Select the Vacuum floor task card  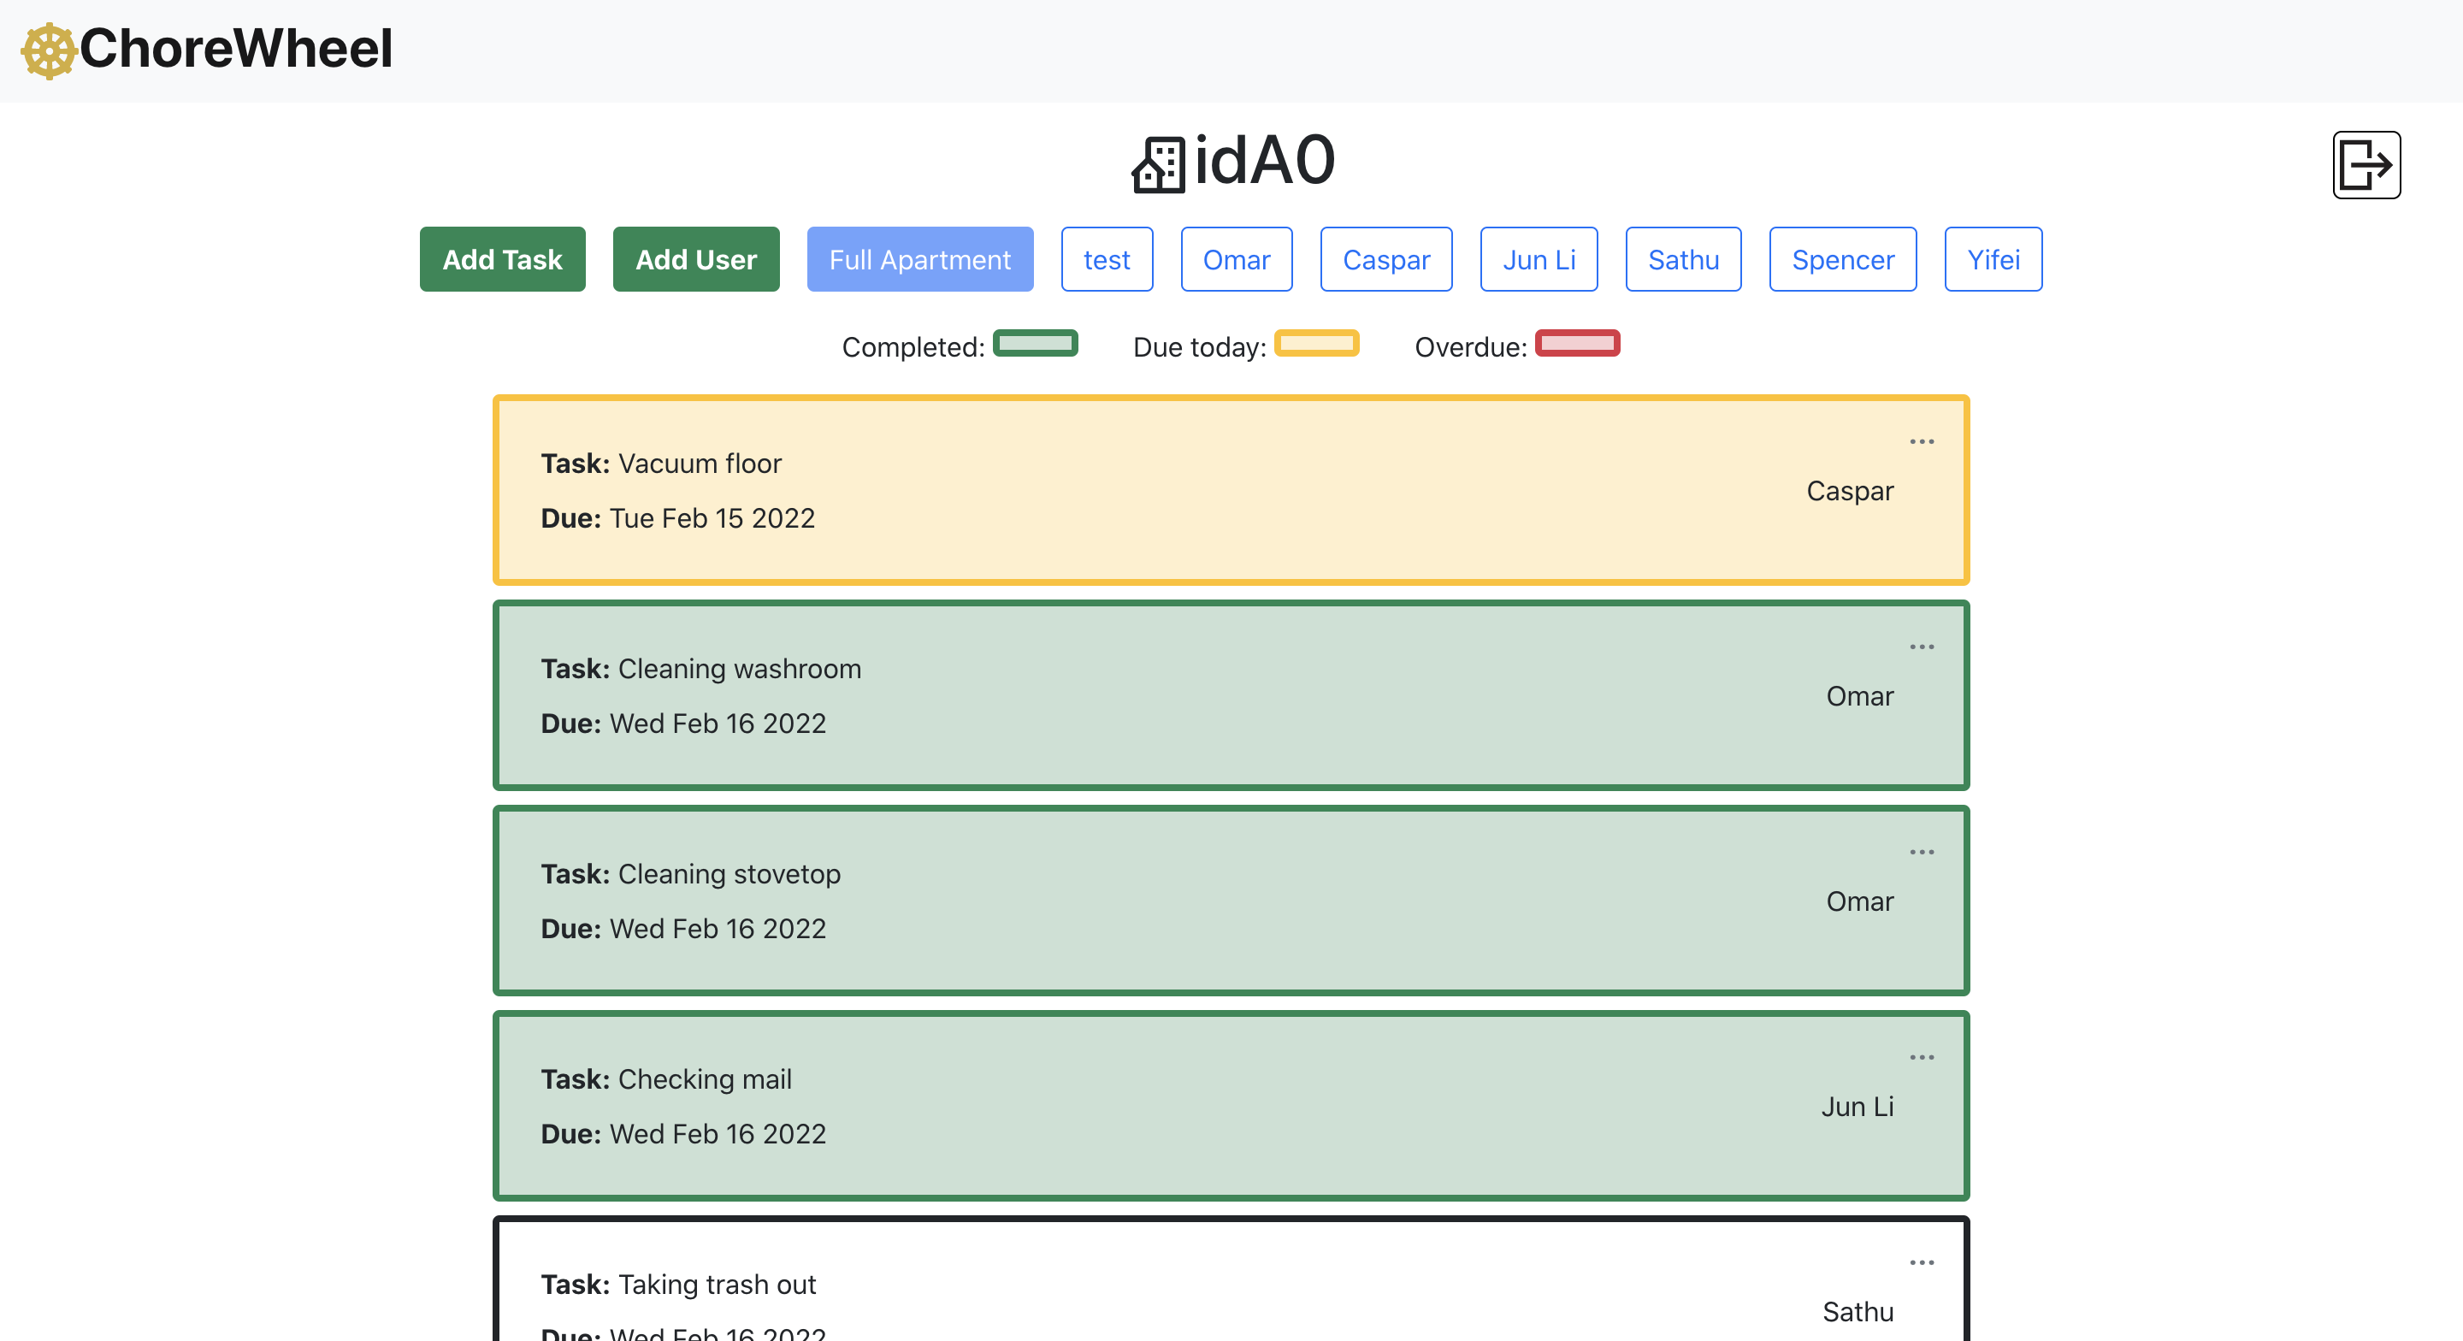tap(1231, 490)
